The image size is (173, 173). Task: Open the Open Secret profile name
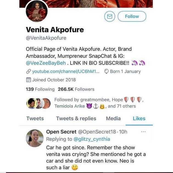pos(61,132)
